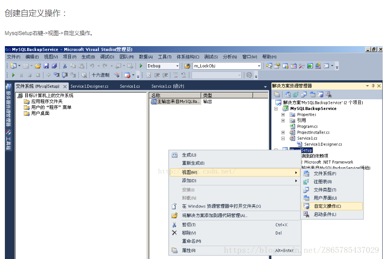The height and width of the screenshot is (259, 384).
Task: Click the Start Page green arrow icon
Action: coord(310,66)
